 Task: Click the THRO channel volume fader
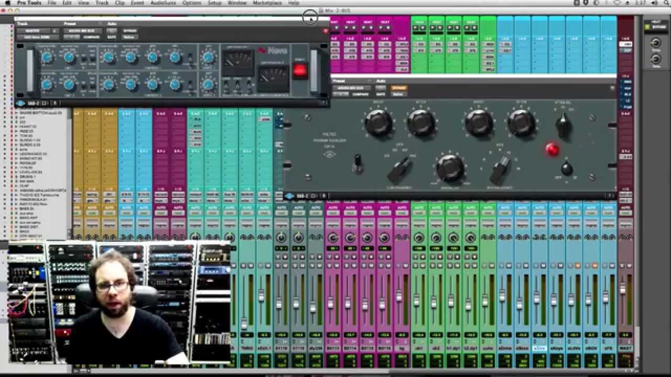coord(244,323)
